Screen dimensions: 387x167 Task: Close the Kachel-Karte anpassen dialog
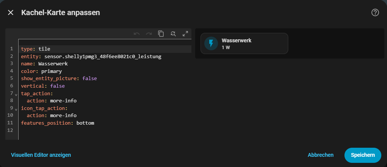click(x=11, y=12)
